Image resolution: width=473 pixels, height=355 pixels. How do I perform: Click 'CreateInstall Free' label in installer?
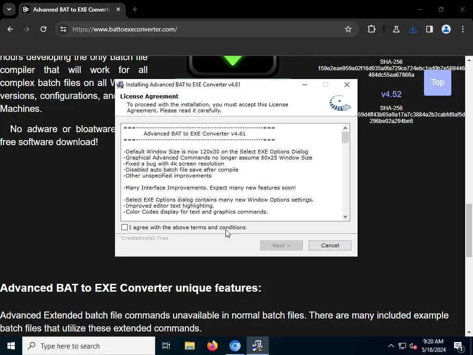click(x=145, y=238)
